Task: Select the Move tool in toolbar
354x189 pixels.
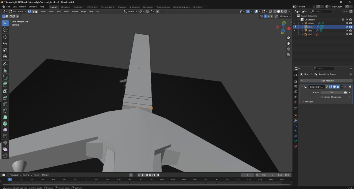Action: (x=5, y=37)
